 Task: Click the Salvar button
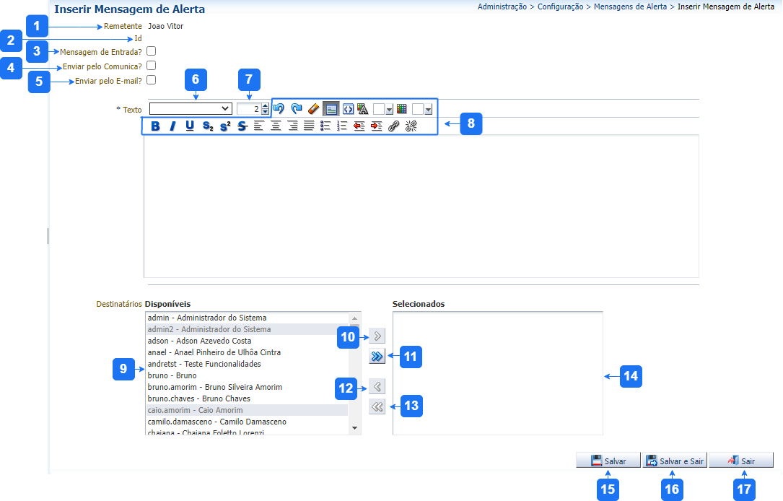pos(608,461)
